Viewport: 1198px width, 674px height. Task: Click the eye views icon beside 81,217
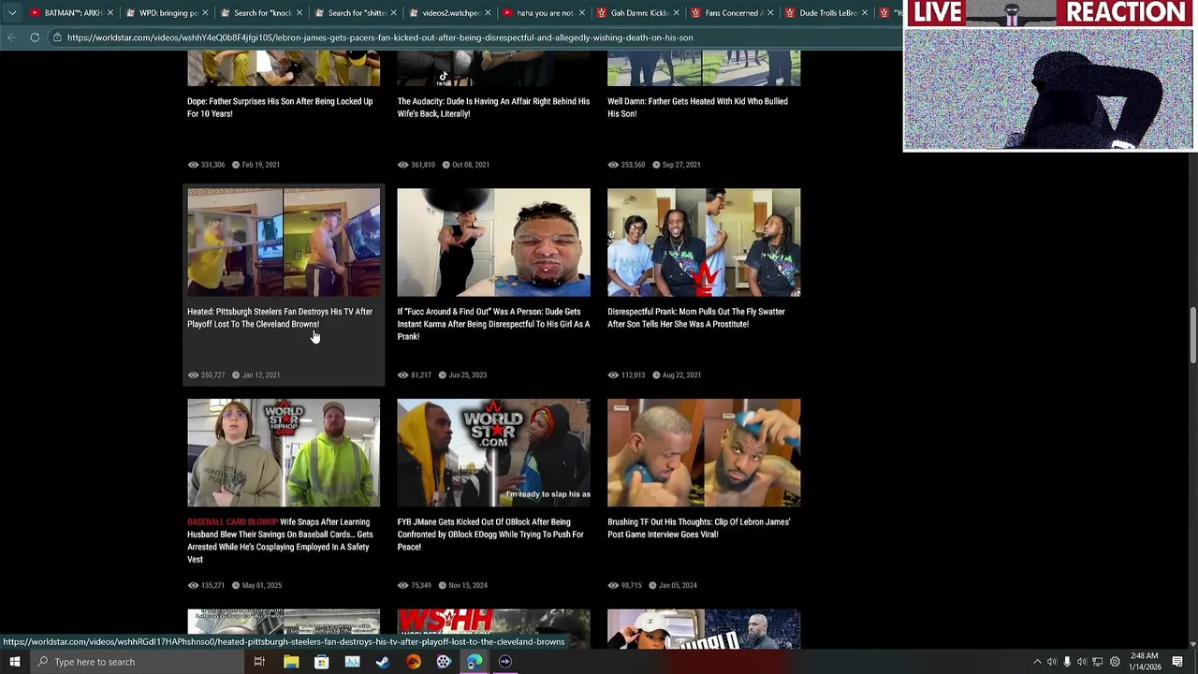click(x=402, y=375)
